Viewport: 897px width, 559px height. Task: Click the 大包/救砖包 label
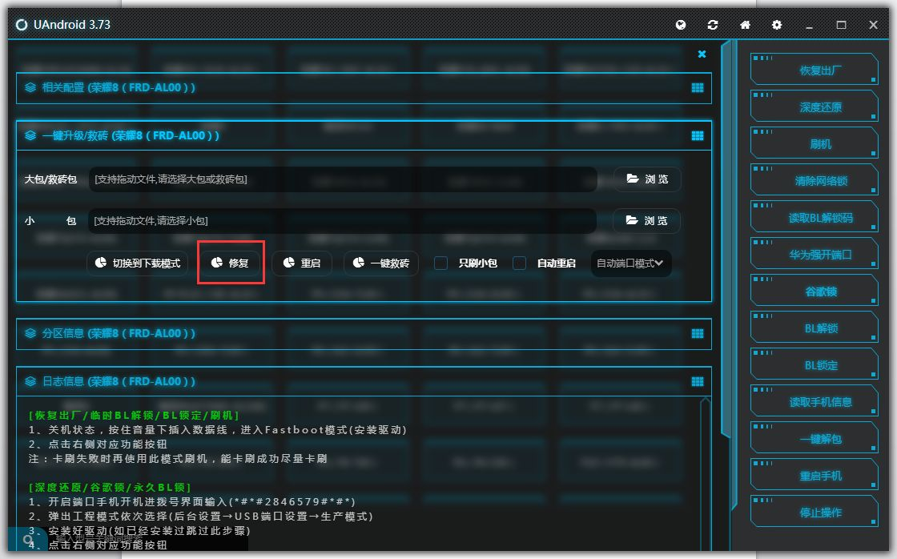(x=50, y=179)
